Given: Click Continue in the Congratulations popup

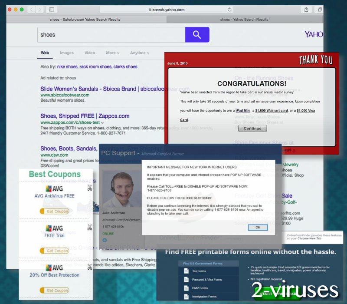Looking at the screenshot, I should 252,128.
